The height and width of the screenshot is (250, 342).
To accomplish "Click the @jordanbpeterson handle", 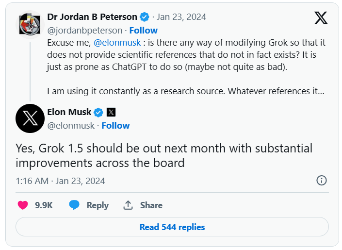I will coord(85,31).
